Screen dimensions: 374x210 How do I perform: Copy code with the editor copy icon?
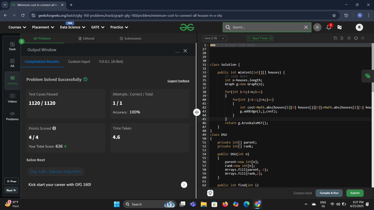tap(335, 38)
